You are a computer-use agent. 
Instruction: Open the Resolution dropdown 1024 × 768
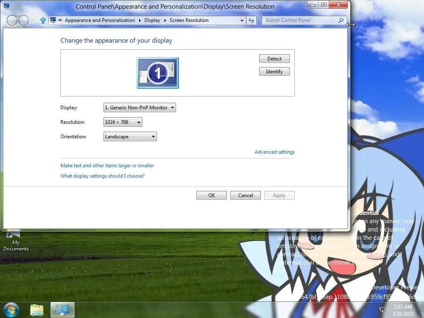[123, 122]
